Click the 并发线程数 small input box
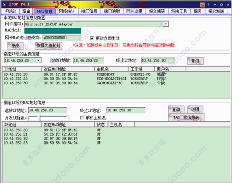 33,118
